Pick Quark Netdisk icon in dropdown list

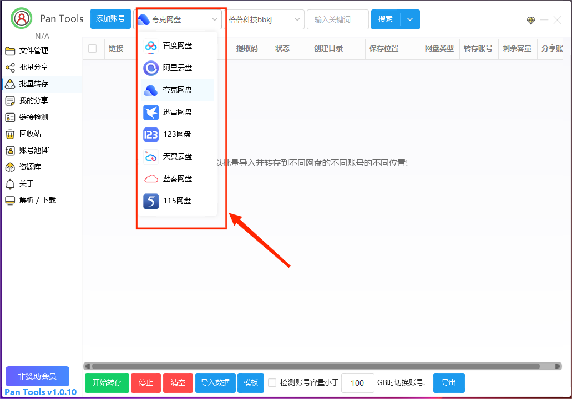click(x=151, y=90)
